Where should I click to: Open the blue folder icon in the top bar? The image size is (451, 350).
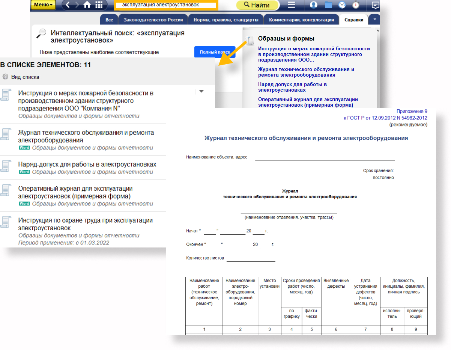pyautogui.click(x=328, y=5)
